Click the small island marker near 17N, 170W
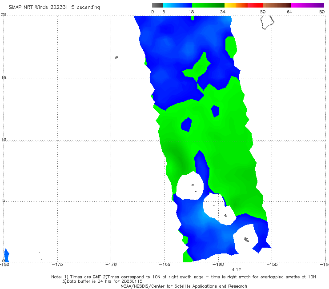Image resolution: width=329 pixels, height=289 pixels. tap(116, 57)
